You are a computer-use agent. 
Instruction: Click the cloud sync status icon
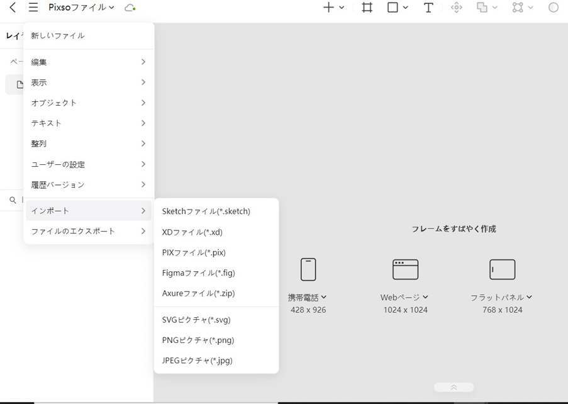tap(130, 8)
